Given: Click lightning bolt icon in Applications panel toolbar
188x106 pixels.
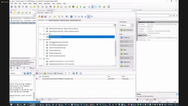Looking at the screenshot, I should [14, 12].
